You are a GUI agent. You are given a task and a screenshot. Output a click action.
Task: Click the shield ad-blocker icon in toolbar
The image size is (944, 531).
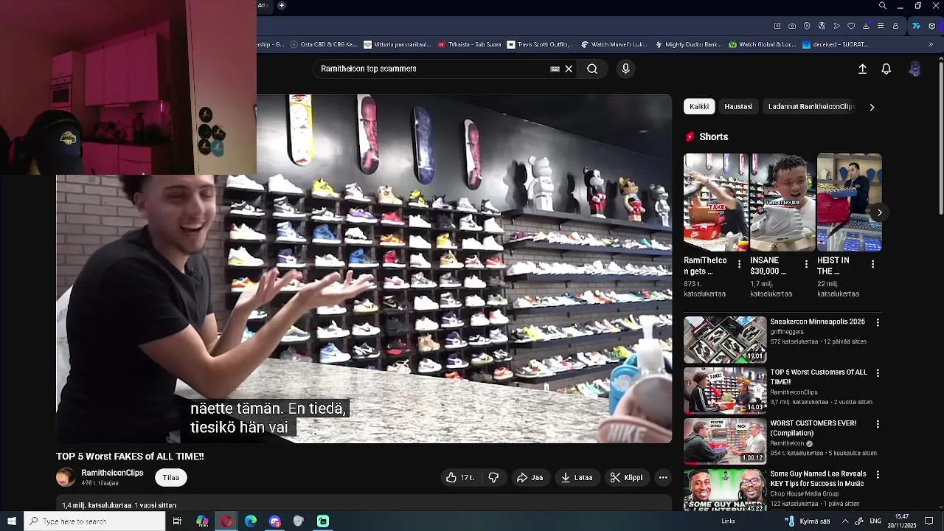click(807, 26)
